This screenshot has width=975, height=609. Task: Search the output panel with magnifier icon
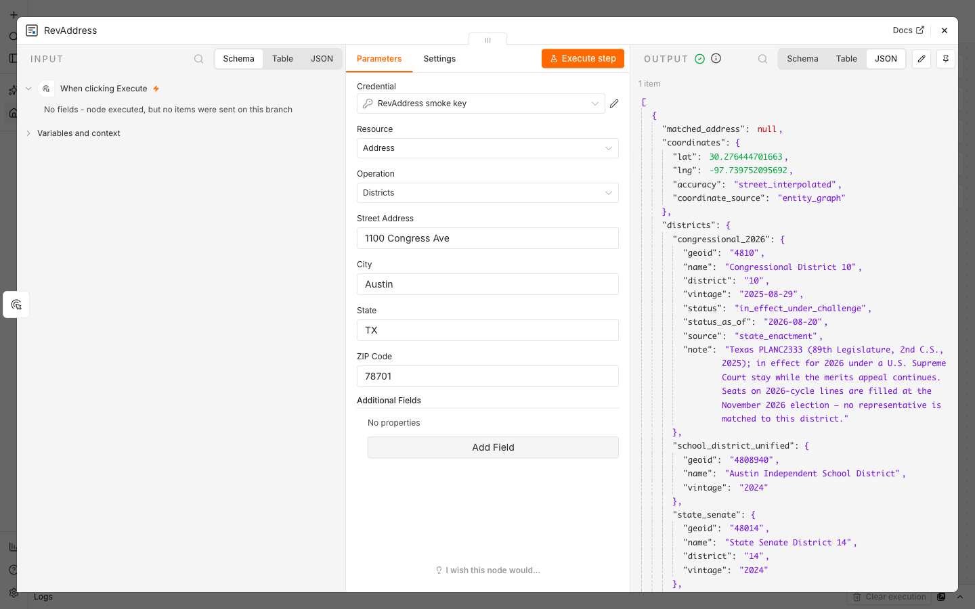click(762, 59)
